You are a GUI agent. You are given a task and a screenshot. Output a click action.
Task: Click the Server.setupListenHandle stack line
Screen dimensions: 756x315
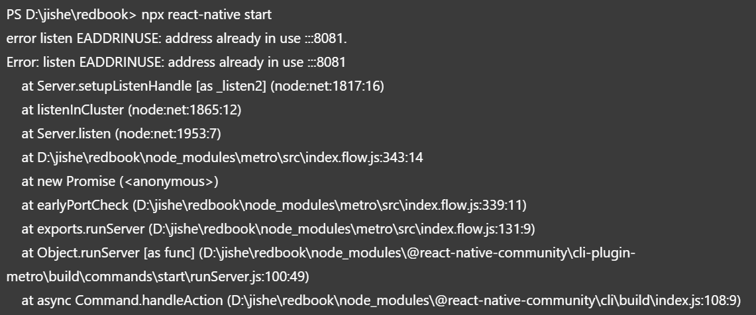(203, 86)
